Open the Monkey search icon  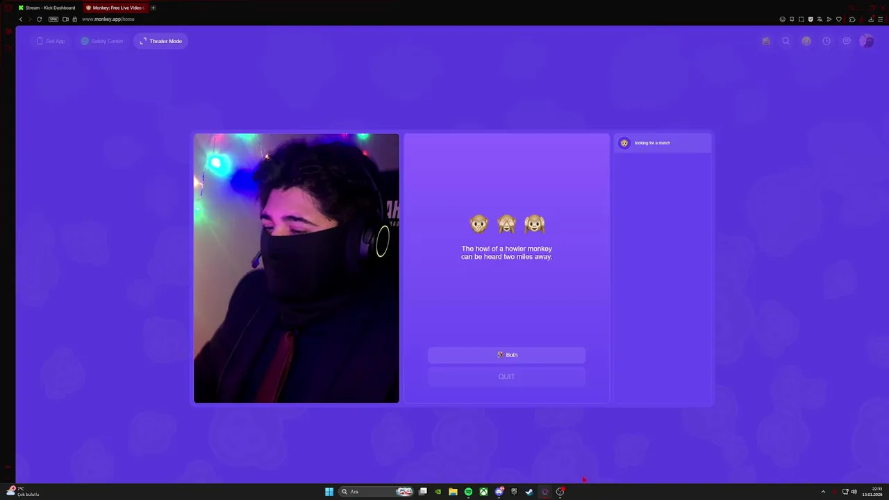pos(786,41)
